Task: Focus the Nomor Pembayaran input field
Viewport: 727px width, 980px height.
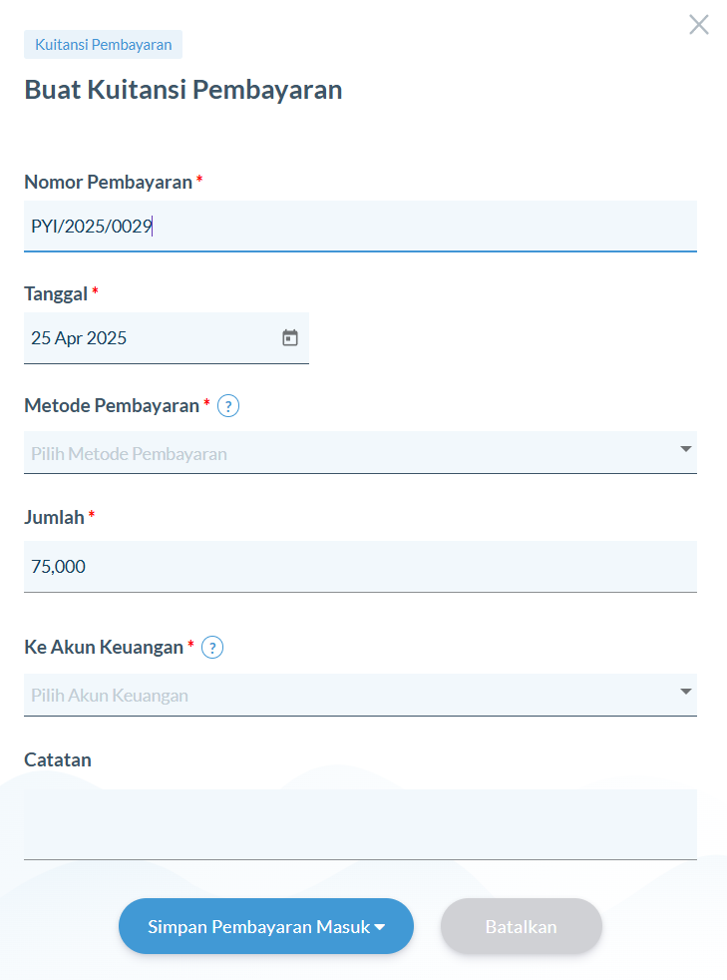Action: coord(360,227)
